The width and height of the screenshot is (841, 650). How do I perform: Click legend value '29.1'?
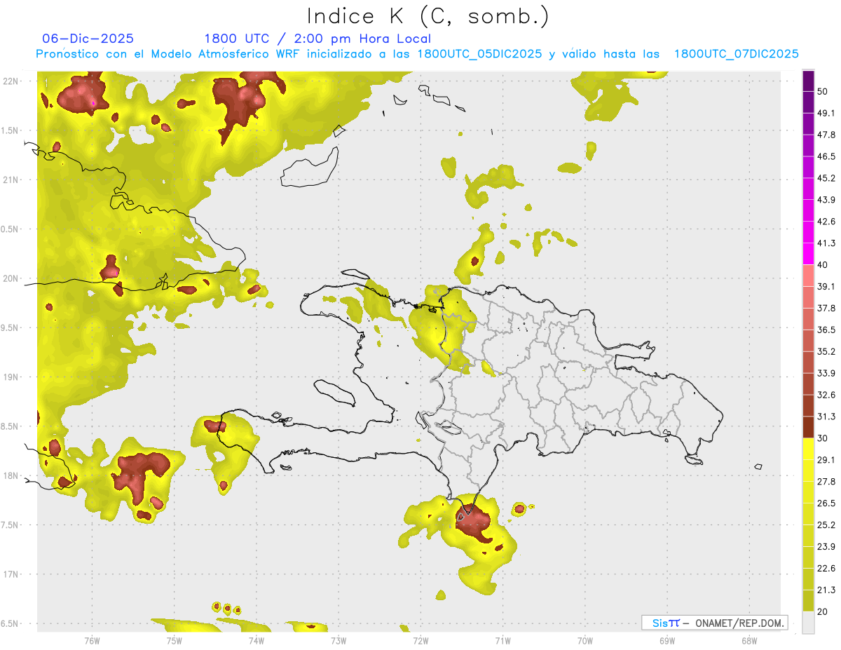pyautogui.click(x=826, y=460)
